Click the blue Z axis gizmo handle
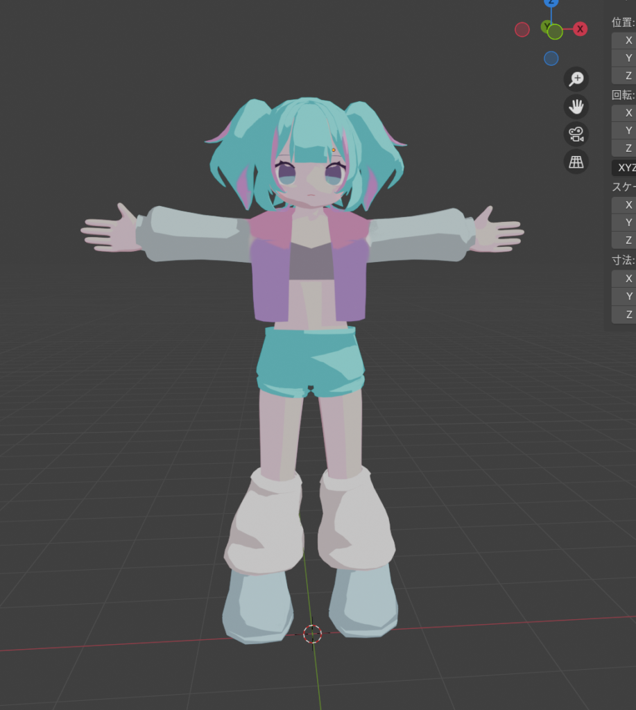This screenshot has width=636, height=710. point(551,2)
